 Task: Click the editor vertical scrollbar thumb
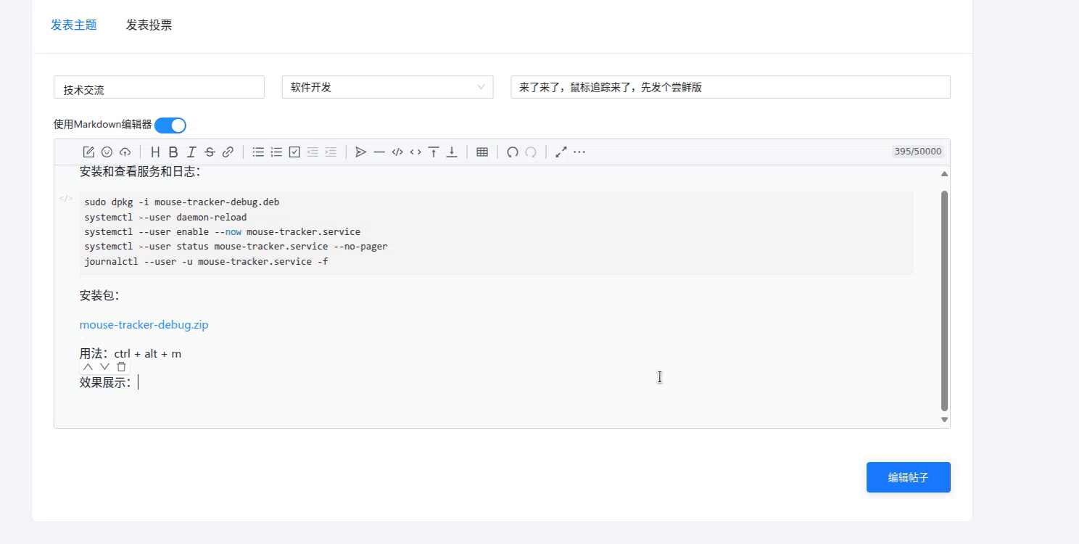pos(944,301)
